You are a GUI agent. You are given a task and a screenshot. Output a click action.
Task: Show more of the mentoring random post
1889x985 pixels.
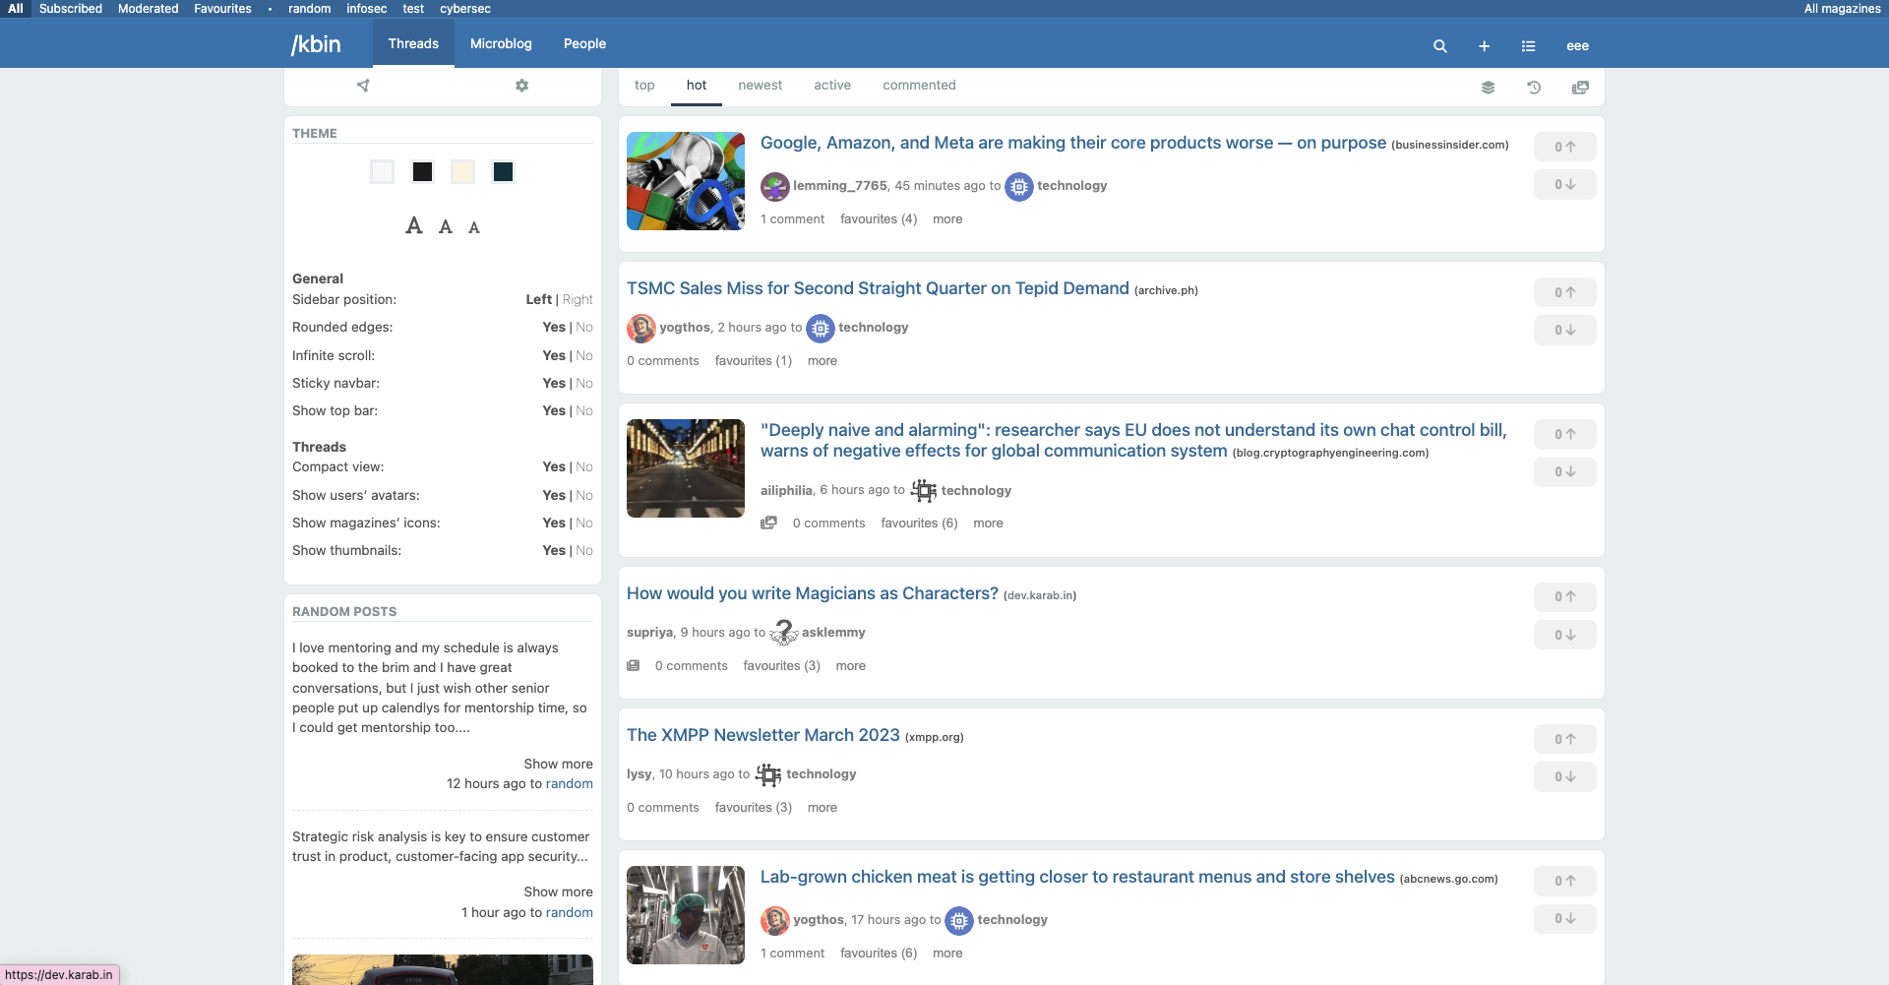[558, 764]
